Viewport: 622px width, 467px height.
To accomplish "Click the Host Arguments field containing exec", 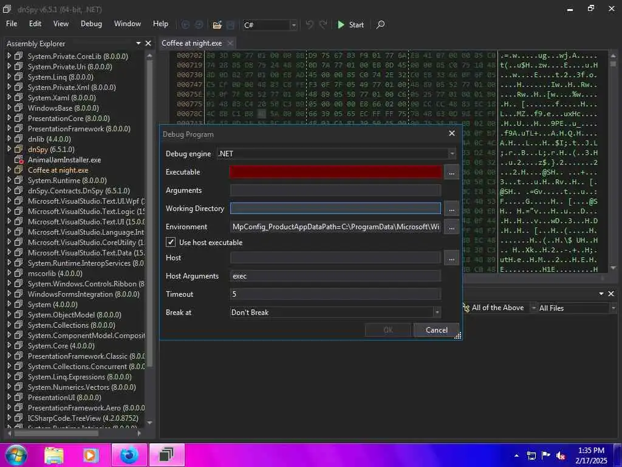I will (335, 276).
